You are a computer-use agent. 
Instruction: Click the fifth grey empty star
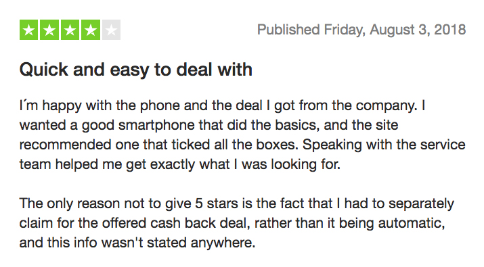[111, 30]
